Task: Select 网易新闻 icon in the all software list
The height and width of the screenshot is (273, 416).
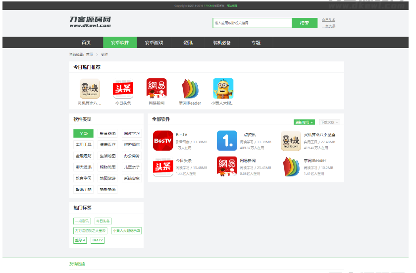Action: click(227, 166)
